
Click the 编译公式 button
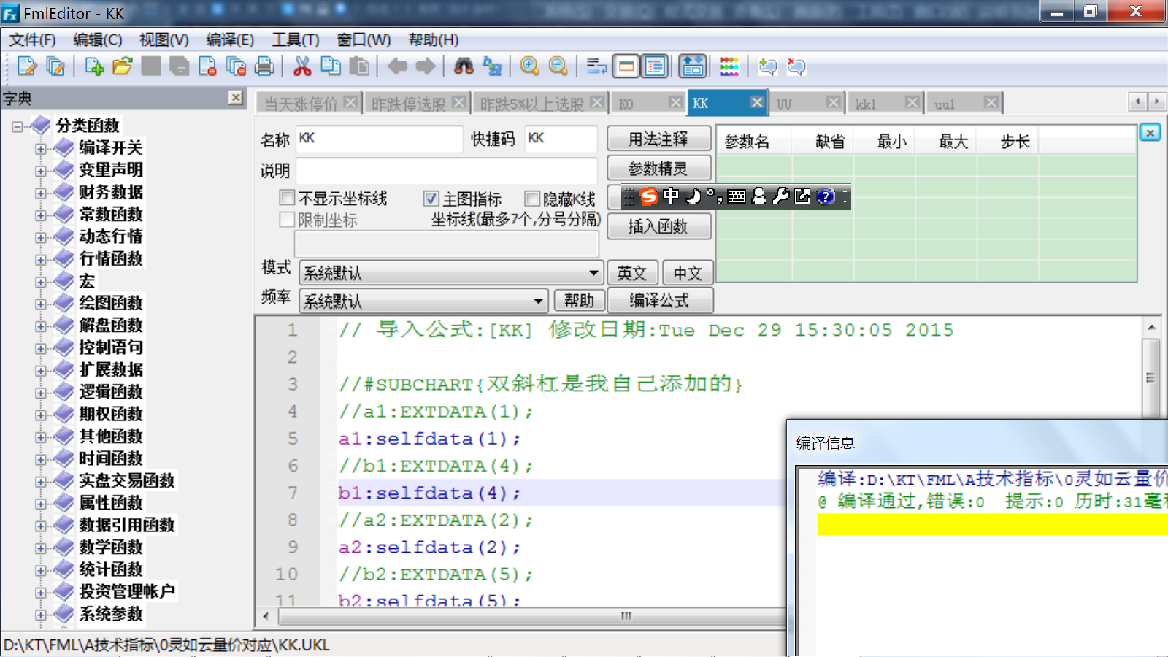(661, 300)
